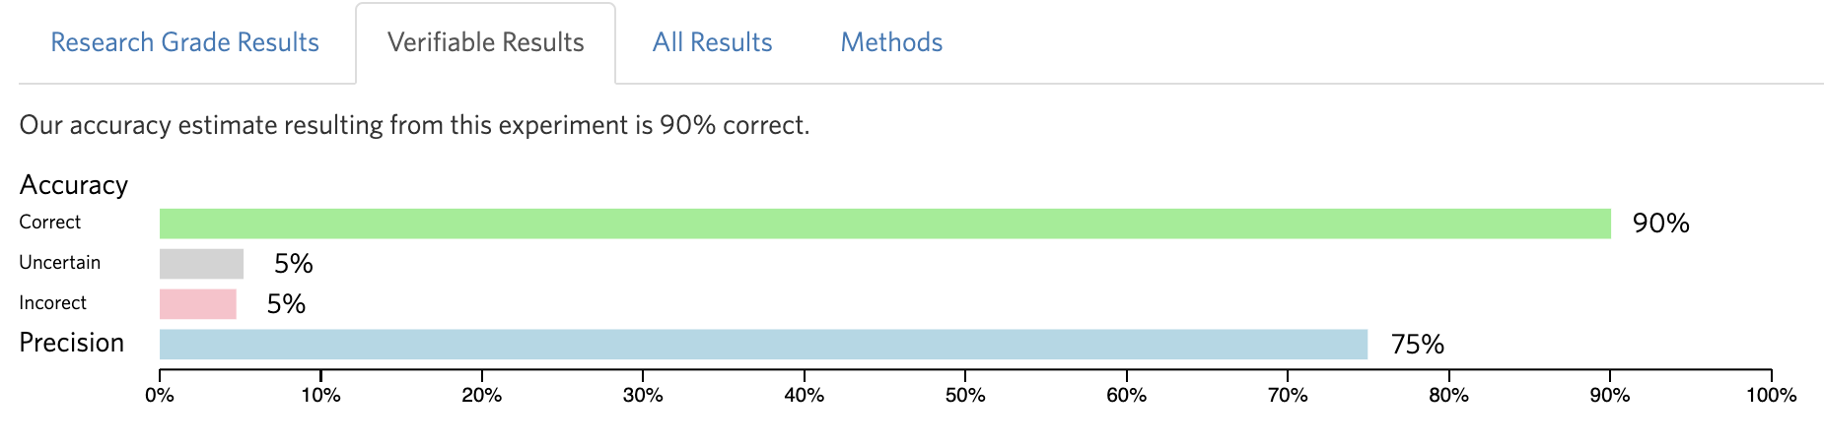
Task: Switch to the All Results tab
Action: tap(712, 42)
